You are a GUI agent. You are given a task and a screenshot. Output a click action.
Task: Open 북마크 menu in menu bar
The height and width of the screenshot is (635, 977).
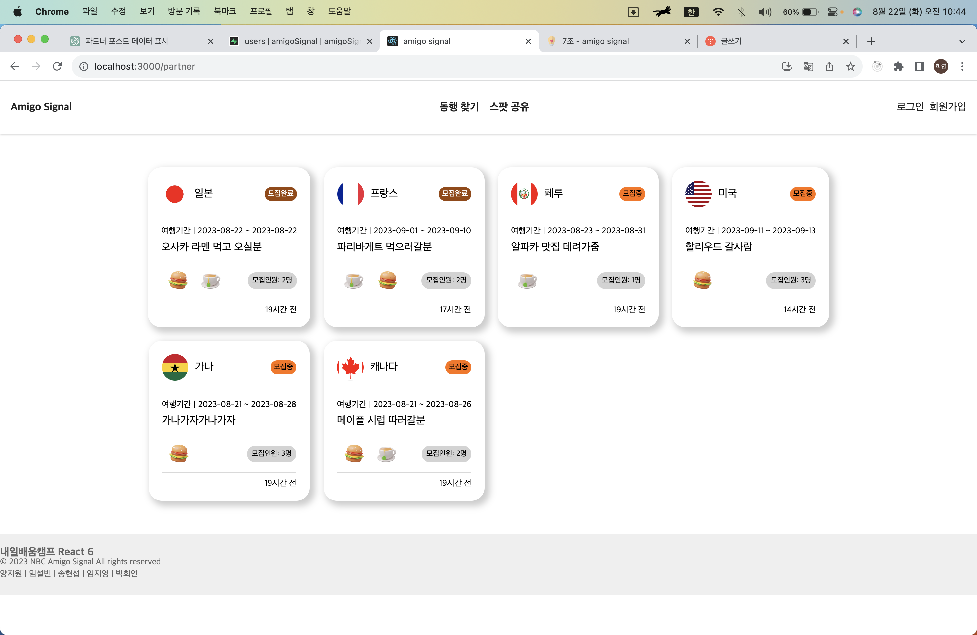[225, 12]
